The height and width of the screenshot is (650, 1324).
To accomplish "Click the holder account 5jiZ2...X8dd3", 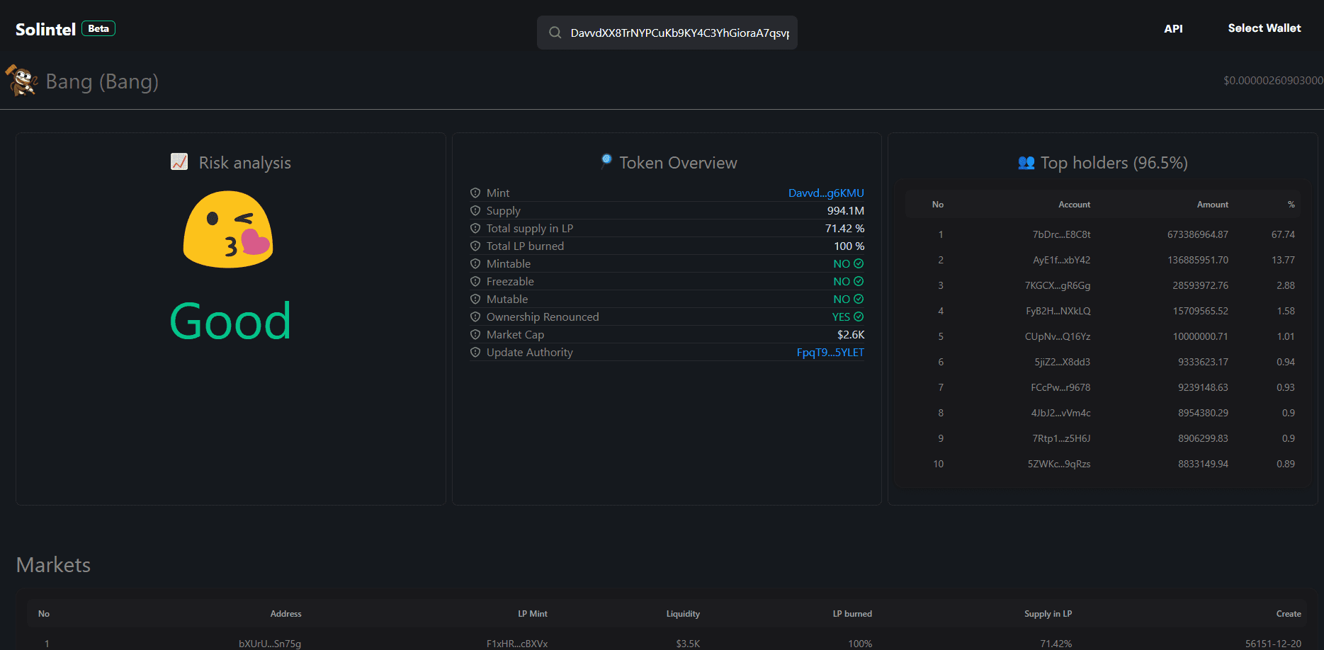I will [1062, 362].
